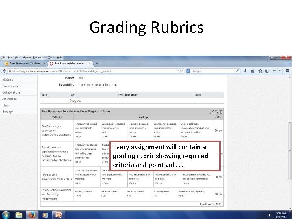Edit the rubric with the pencil icon
The width and height of the screenshot is (293, 219).
coord(212,112)
